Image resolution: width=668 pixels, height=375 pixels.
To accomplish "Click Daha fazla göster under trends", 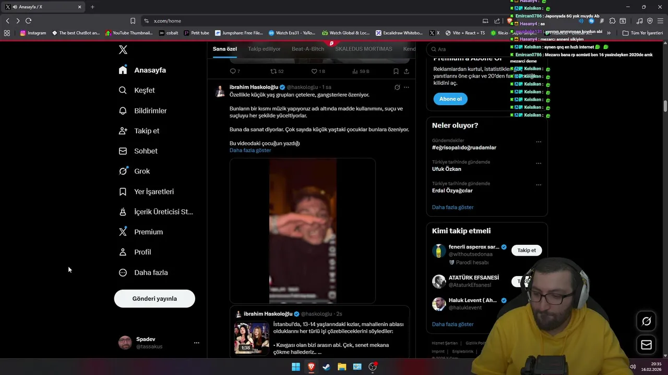I will tap(453, 207).
